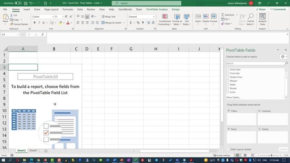The image size is (290, 163).
Task: Launch Analyze Data
Action: (262, 19)
